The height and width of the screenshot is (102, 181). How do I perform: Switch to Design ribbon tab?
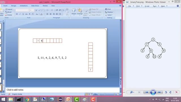point(14,6)
